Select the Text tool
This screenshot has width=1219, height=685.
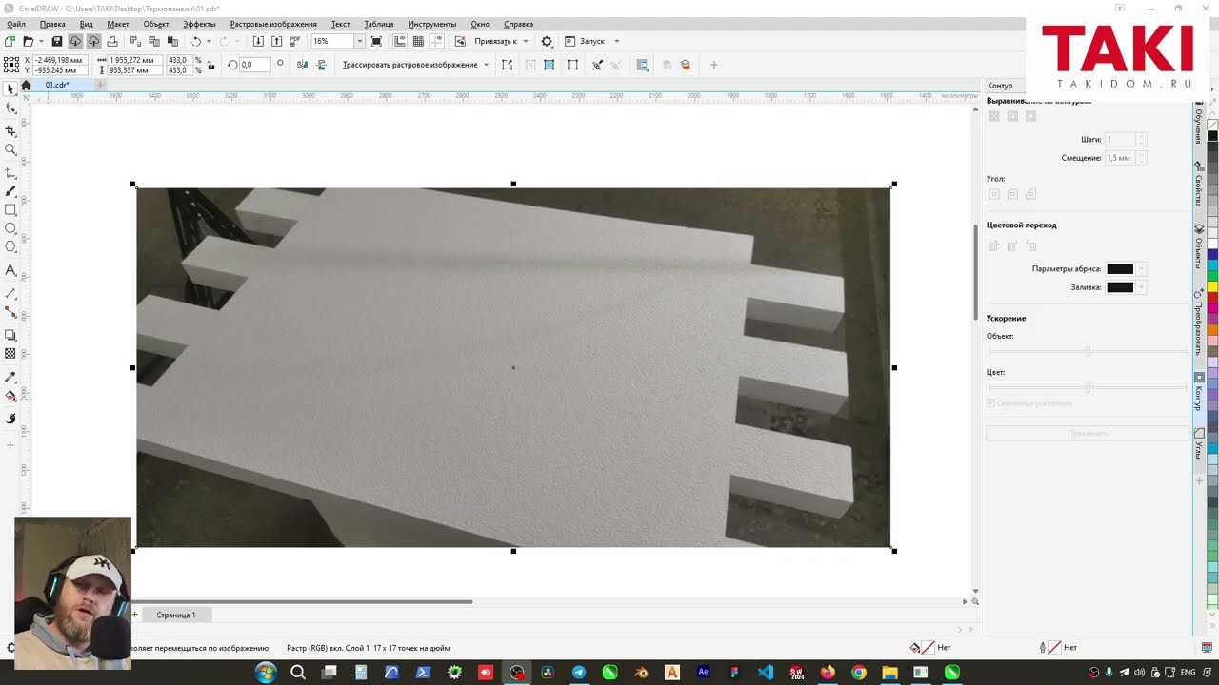10,270
